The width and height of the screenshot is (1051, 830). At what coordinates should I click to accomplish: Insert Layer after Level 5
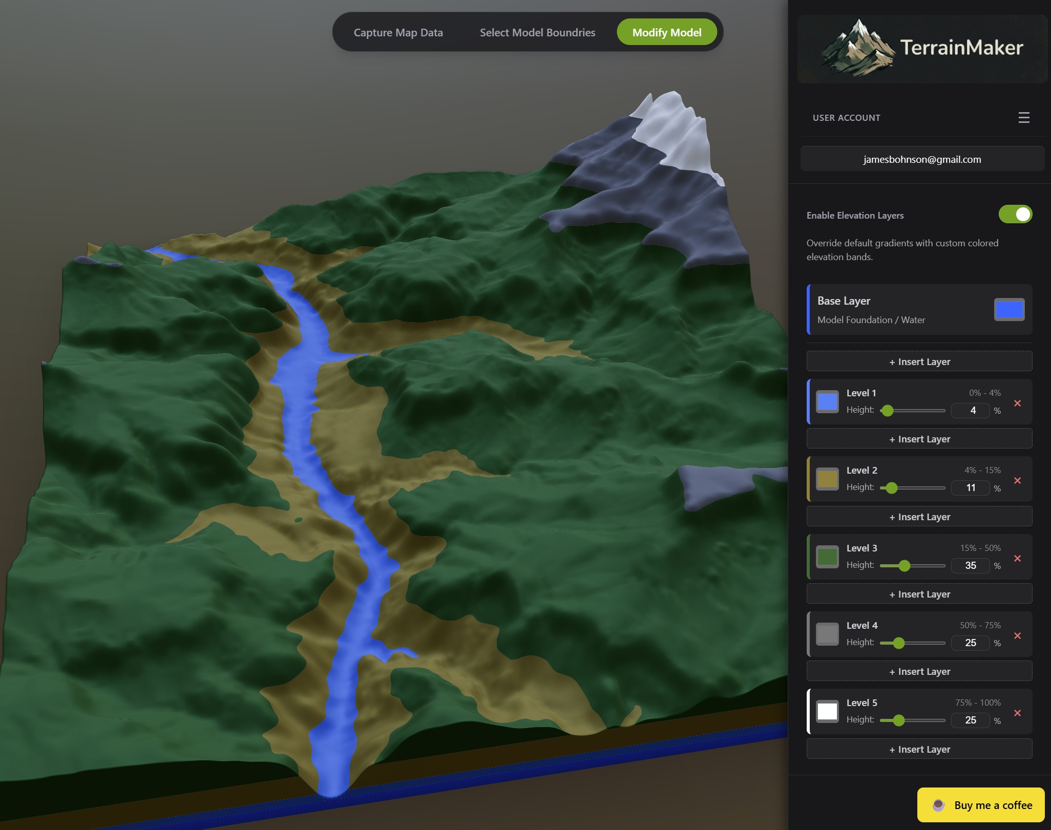click(x=919, y=749)
